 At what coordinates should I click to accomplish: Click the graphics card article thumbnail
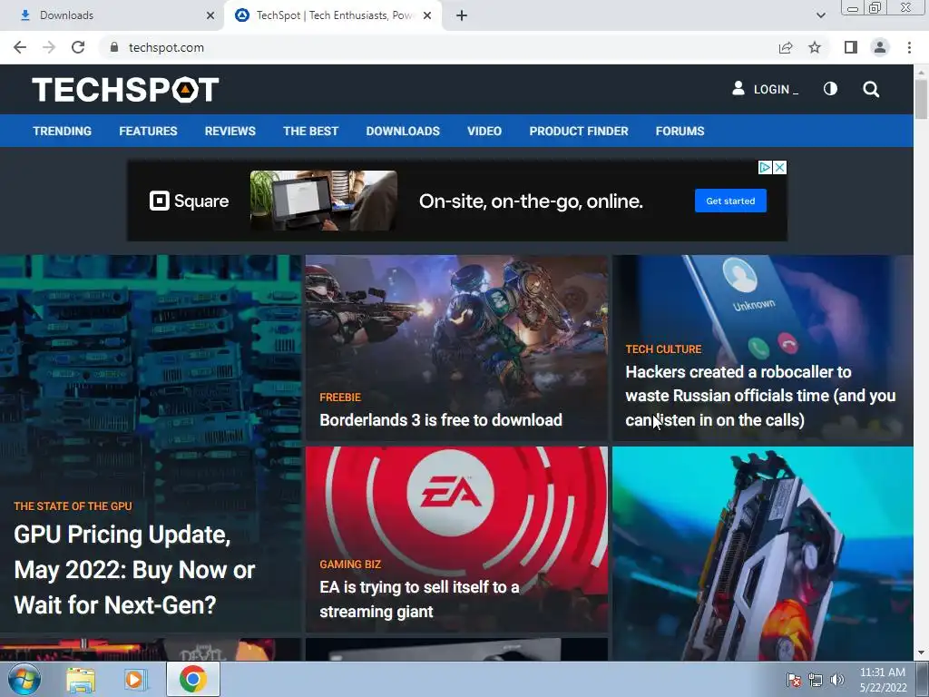tap(762, 554)
